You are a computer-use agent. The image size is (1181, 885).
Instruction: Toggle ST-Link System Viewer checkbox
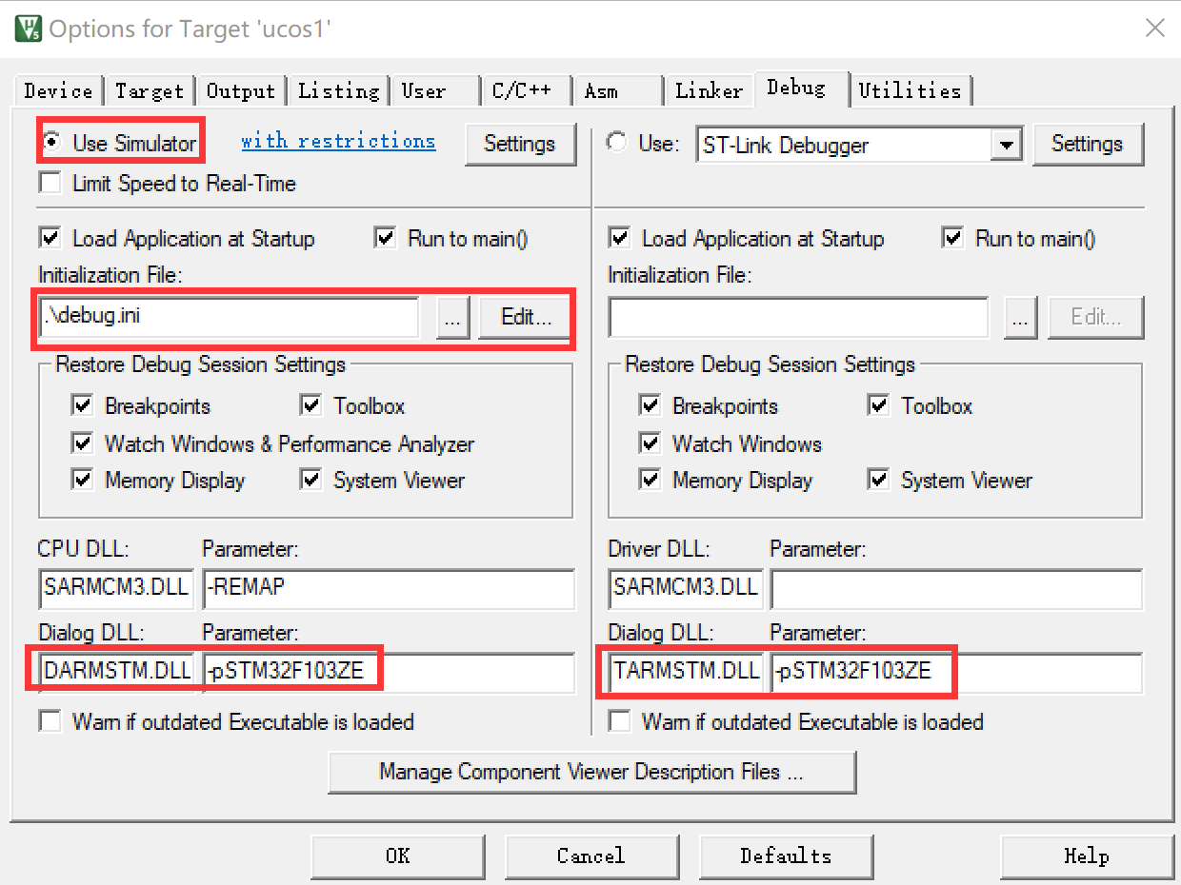coord(879,481)
